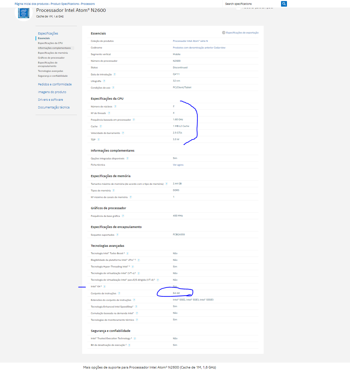The image size is (350, 372).
Task: Open Pedidos e conformidade section
Action: pyautogui.click(x=55, y=84)
